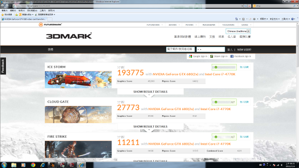Open the File menu in menu bar
The height and width of the screenshot is (168, 299).
[x=4, y=10]
